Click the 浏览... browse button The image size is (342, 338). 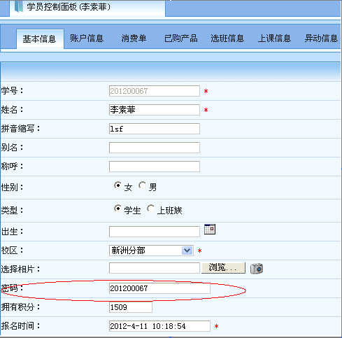[x=223, y=268]
